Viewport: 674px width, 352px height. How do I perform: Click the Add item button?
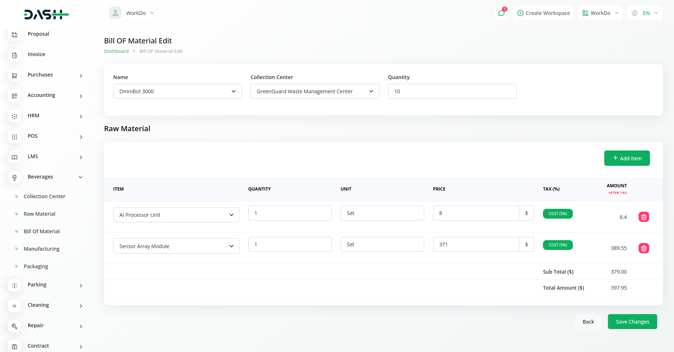(x=627, y=158)
